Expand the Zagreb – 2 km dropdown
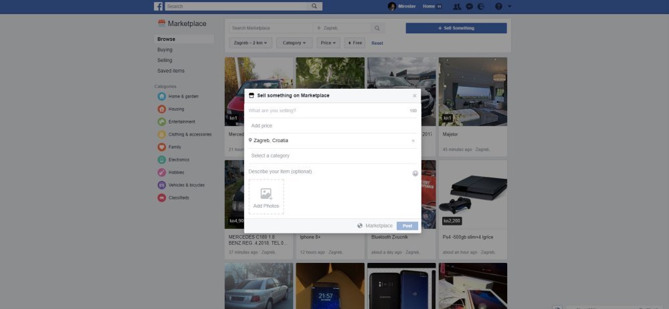This screenshot has height=309, width=669. click(251, 43)
